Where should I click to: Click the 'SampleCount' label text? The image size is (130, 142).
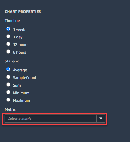coord(25,78)
